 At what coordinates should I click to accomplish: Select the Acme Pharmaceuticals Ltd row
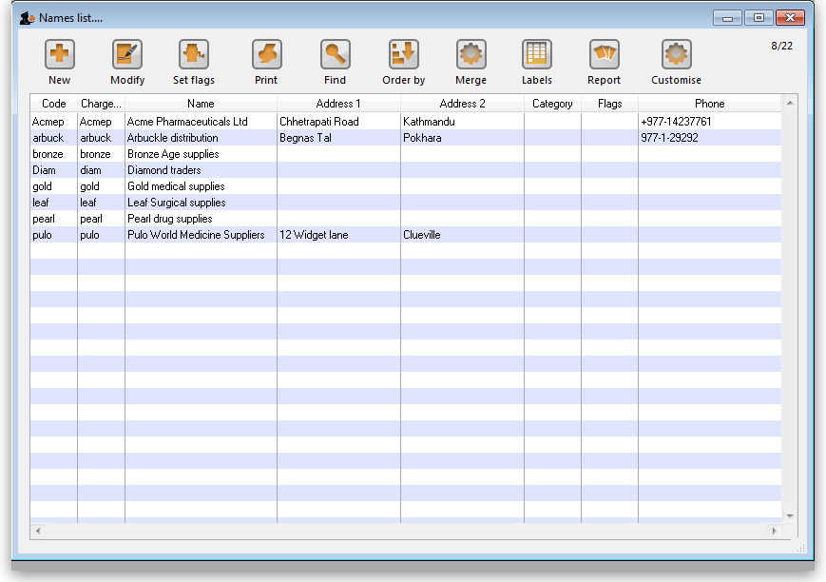187,122
